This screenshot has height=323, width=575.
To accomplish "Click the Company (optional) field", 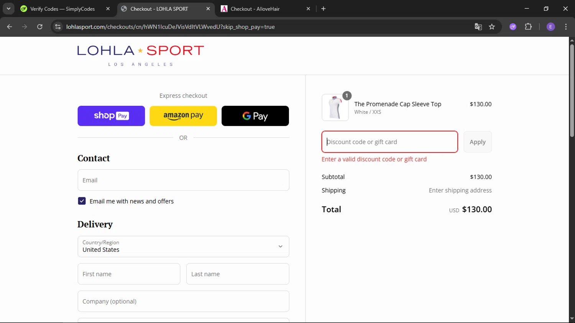I will [183, 301].
